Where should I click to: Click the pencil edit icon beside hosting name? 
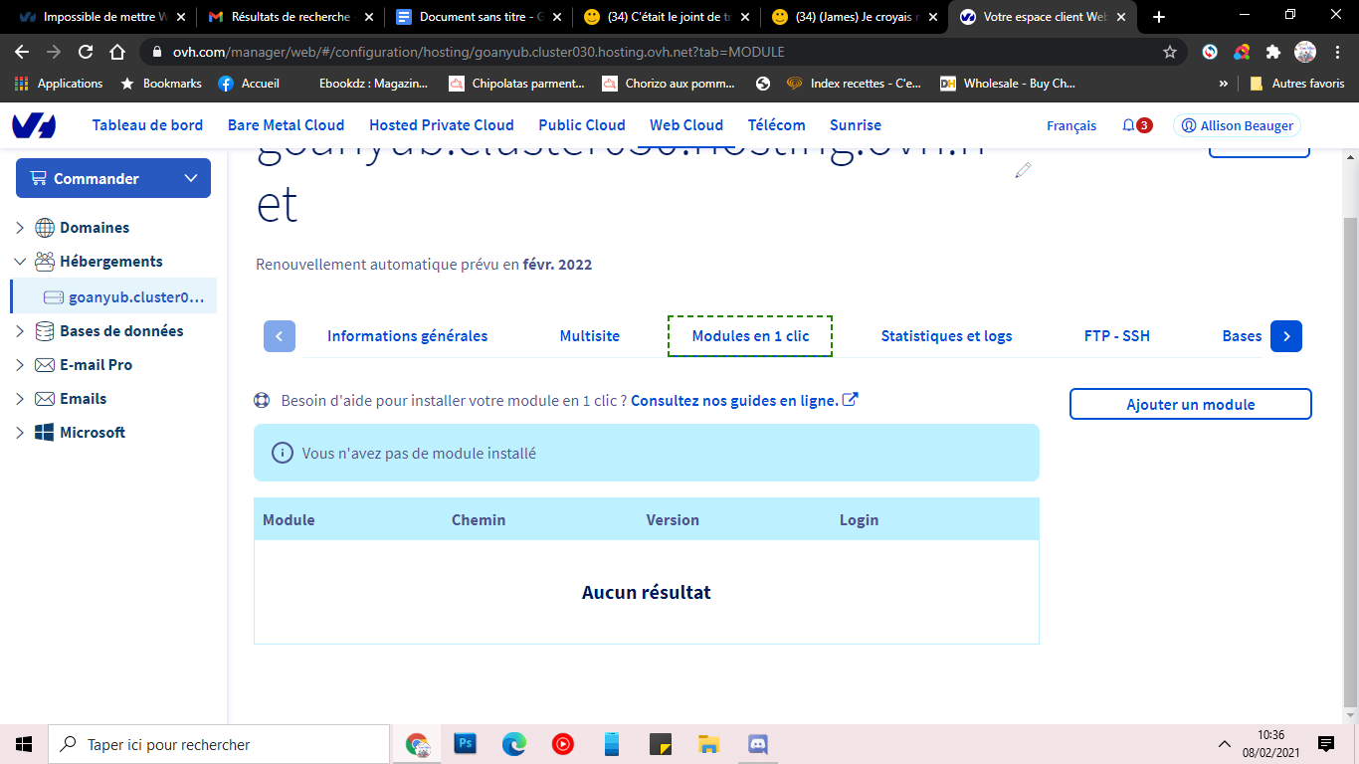click(1023, 171)
